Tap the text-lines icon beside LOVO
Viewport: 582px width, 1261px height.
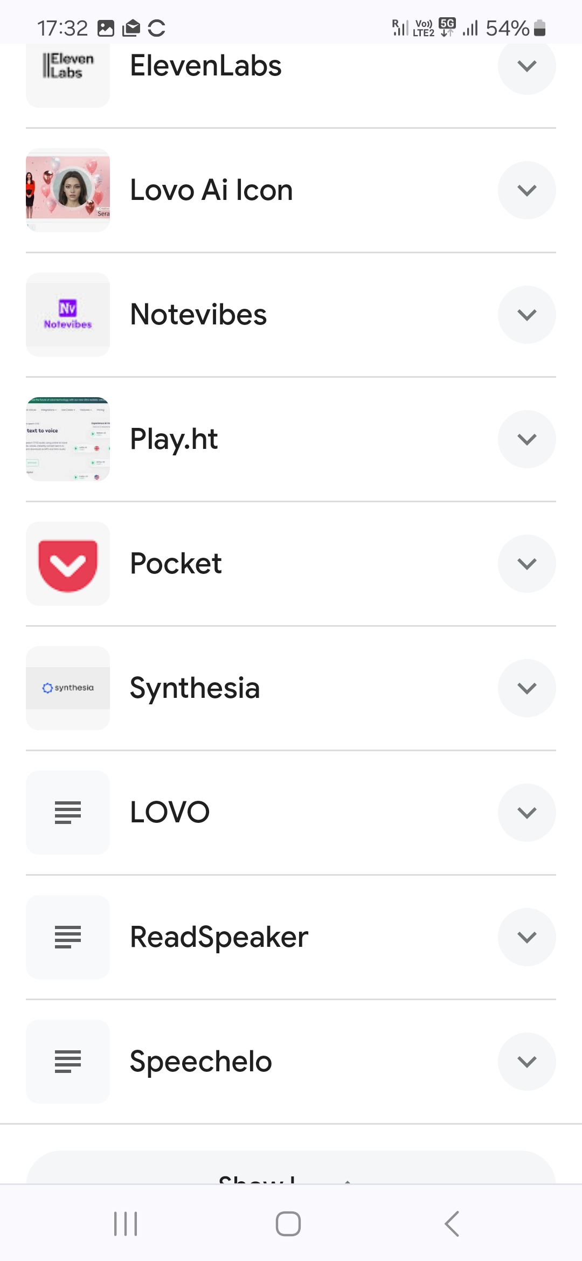click(x=68, y=813)
